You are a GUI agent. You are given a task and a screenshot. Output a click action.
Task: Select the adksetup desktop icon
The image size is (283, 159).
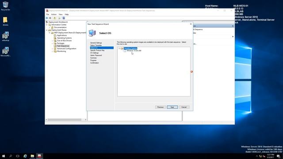(5, 35)
